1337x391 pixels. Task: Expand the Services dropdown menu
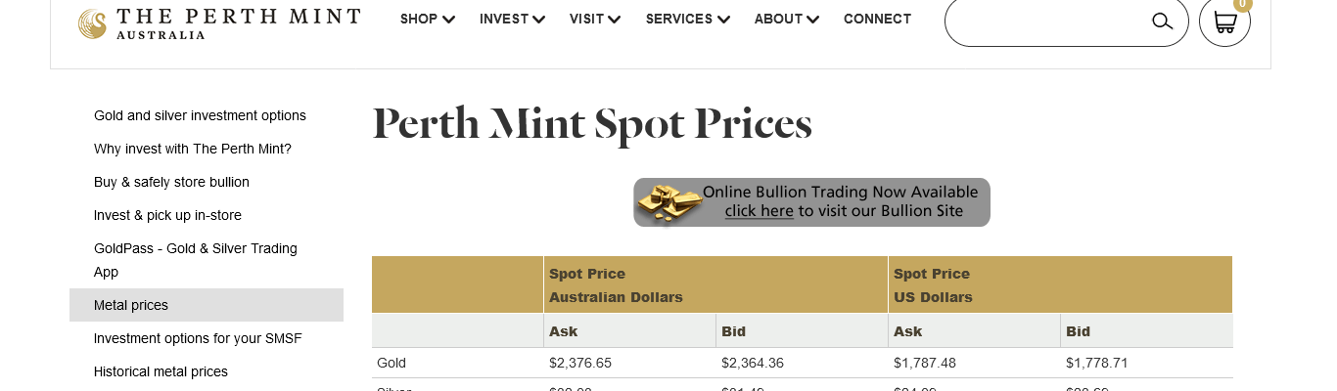[687, 19]
